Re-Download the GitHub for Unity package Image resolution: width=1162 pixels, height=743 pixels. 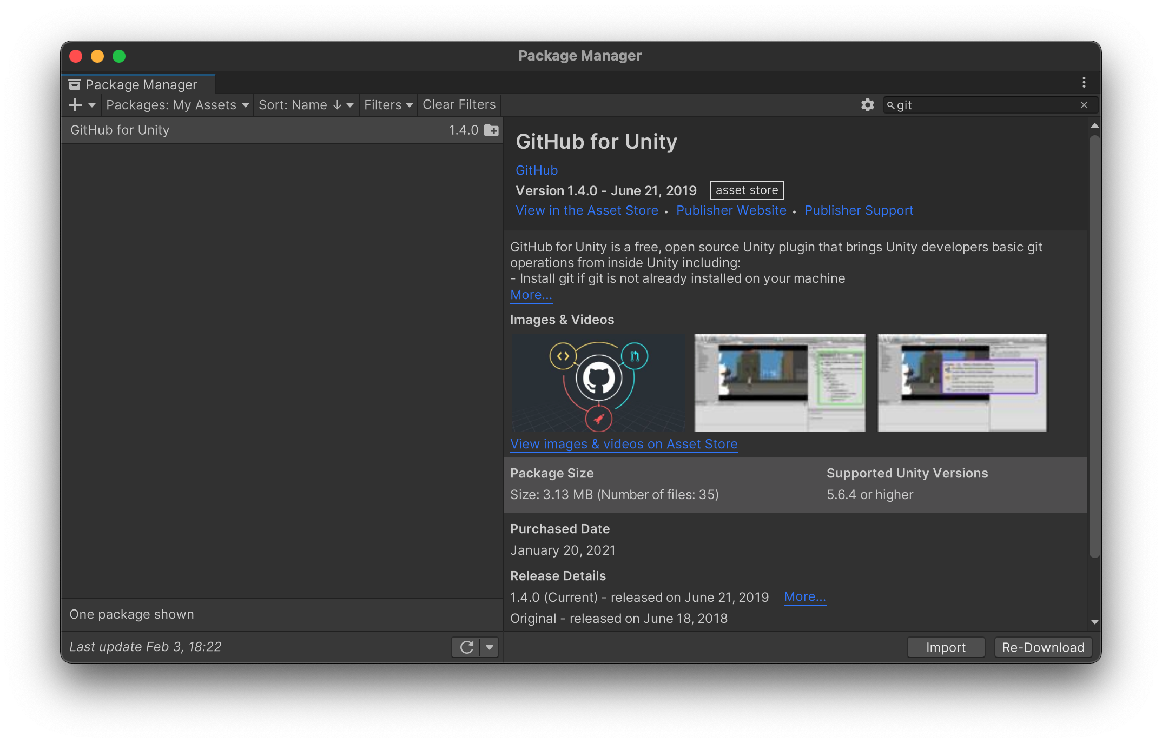[1043, 647]
